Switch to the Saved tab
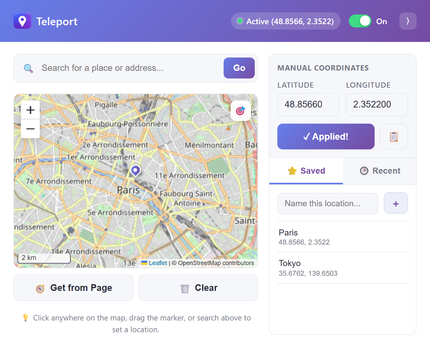The height and width of the screenshot is (346, 430). 306,171
